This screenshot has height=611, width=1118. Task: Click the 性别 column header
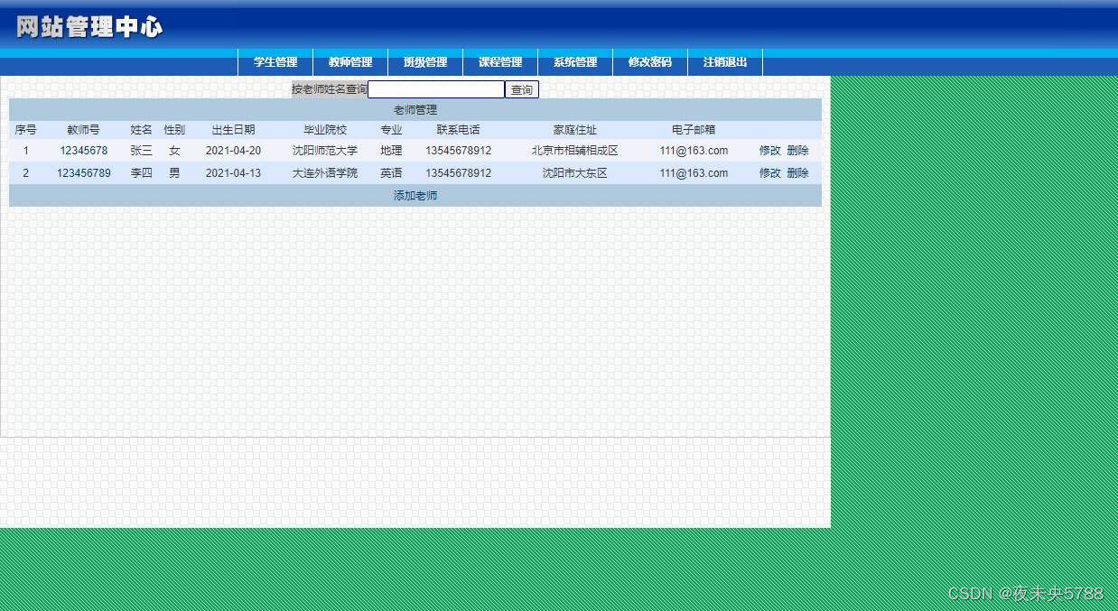click(x=174, y=130)
